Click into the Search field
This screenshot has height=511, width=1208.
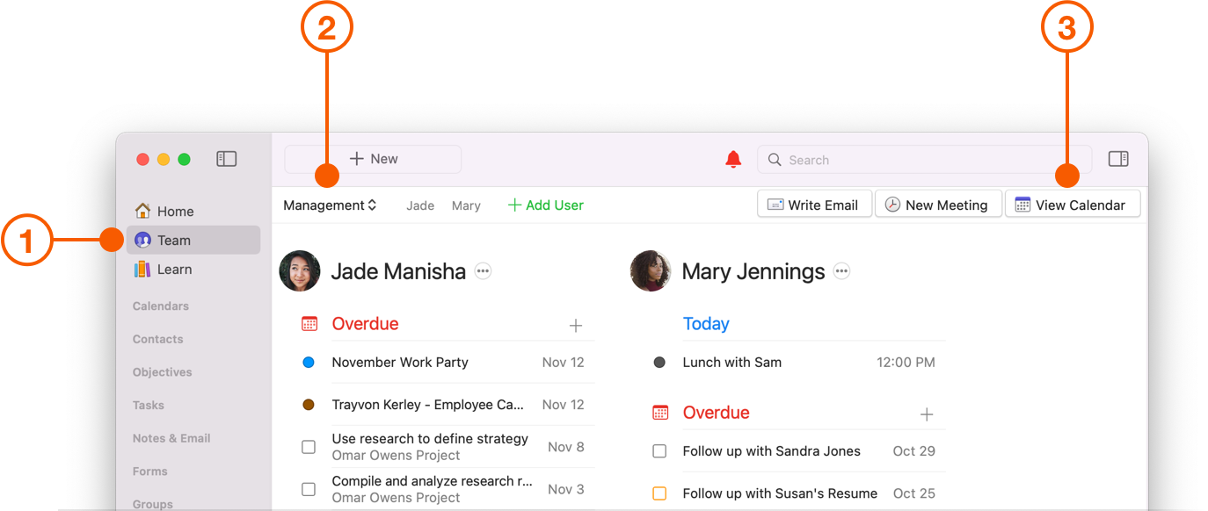pos(923,160)
